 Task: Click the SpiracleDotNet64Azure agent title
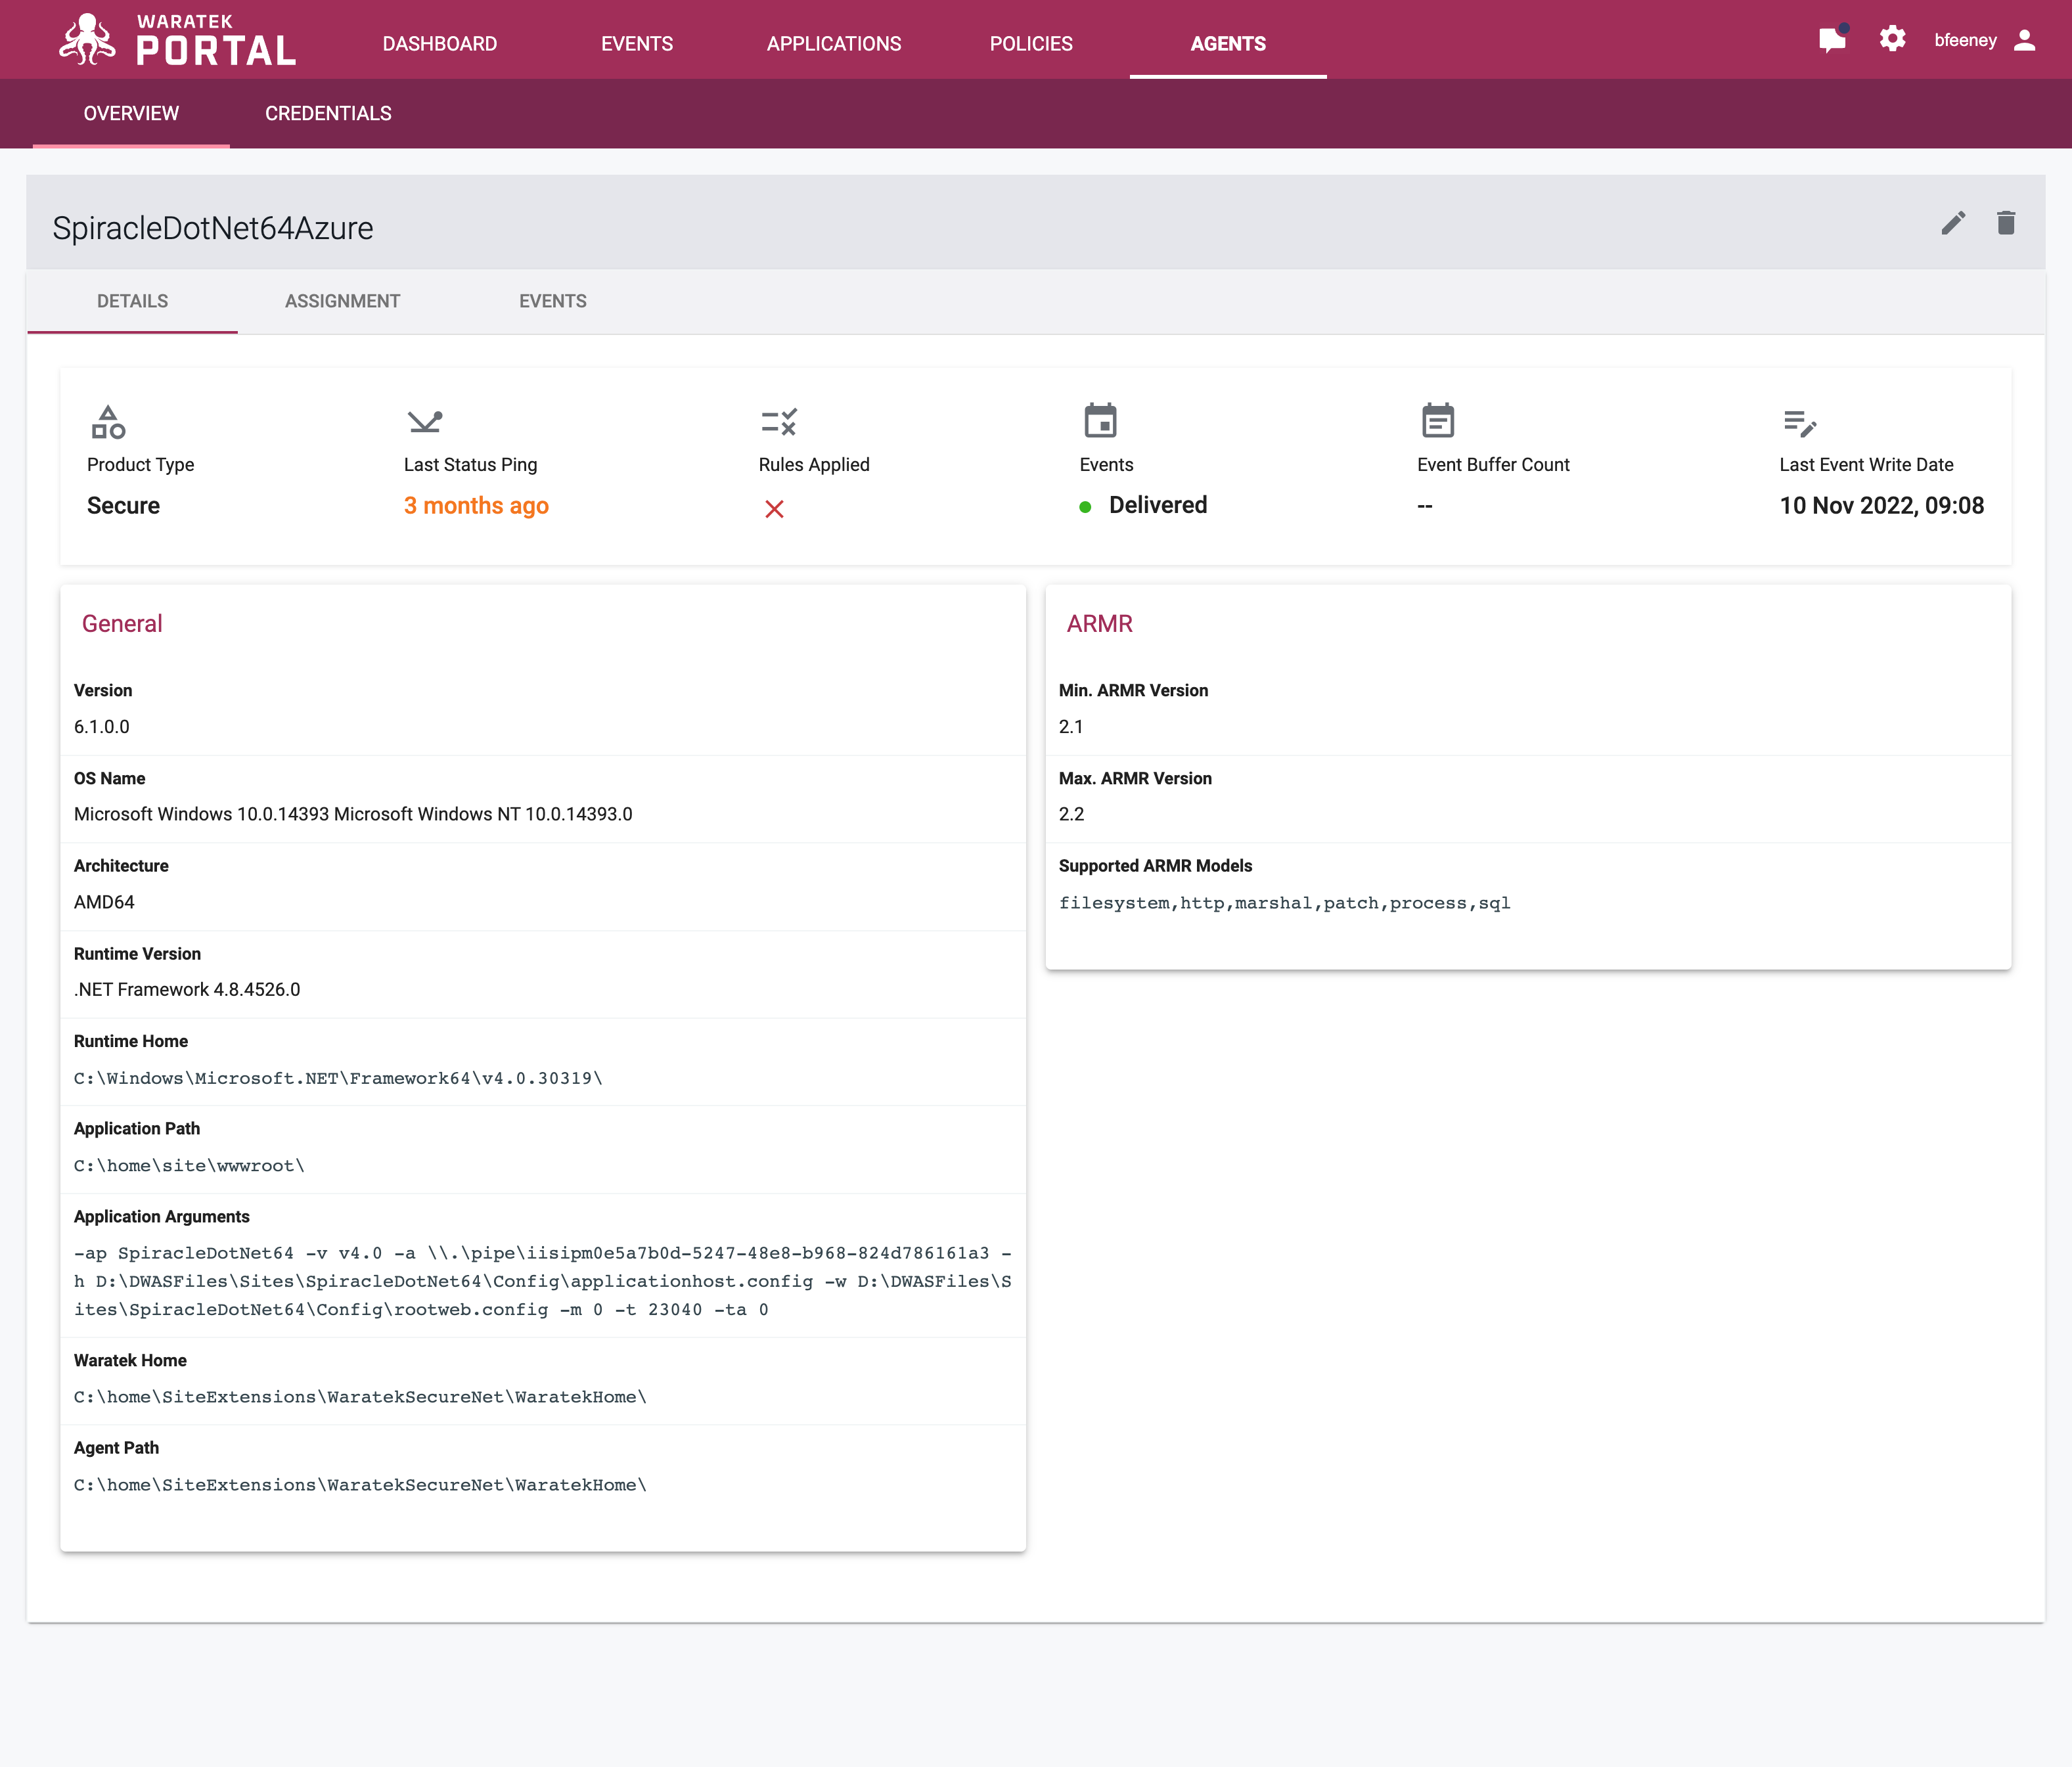213,228
